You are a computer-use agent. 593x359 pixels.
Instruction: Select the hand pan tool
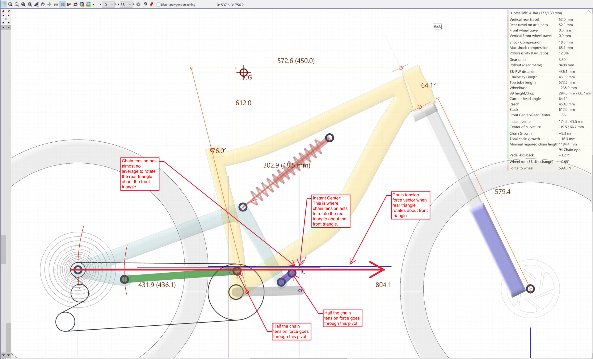tap(43, 4)
